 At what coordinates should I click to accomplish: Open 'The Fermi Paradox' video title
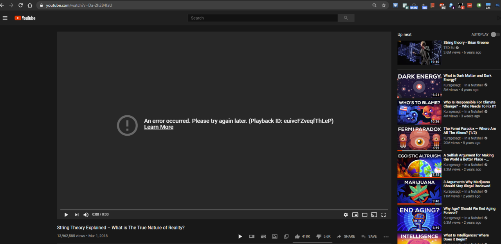[x=470, y=131]
